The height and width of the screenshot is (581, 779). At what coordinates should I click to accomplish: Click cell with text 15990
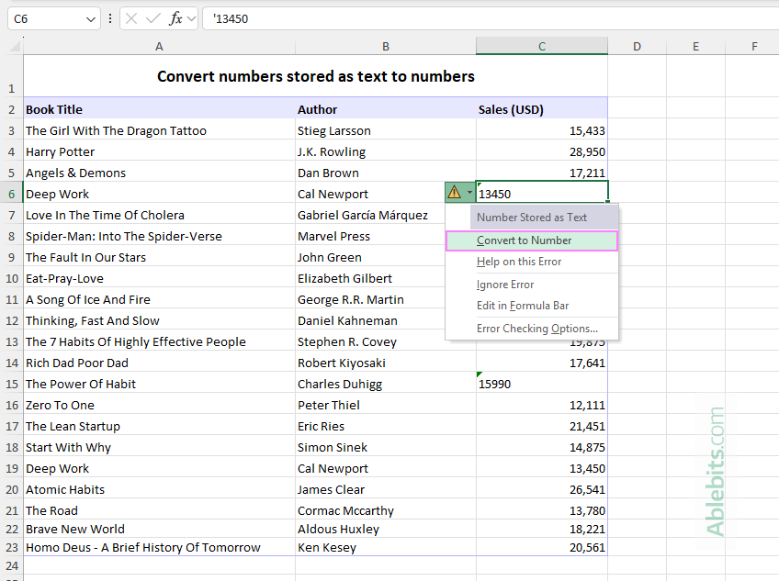click(542, 385)
